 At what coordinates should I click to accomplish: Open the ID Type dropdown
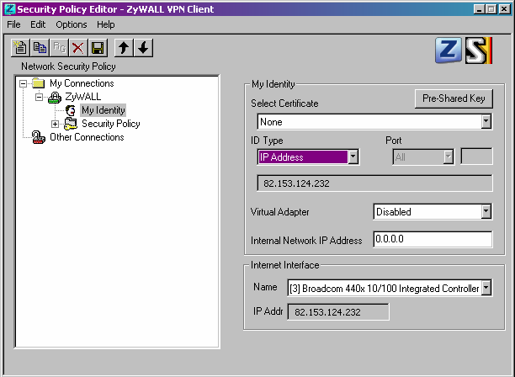[353, 157]
